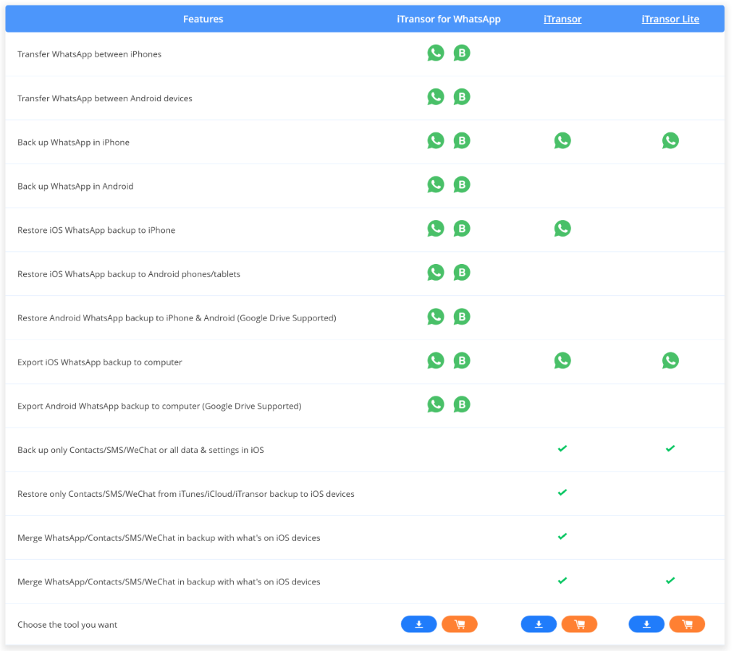The height and width of the screenshot is (651, 734).
Task: Click 'Export iOS WhatsApp backup to computer' text
Action: coord(100,362)
